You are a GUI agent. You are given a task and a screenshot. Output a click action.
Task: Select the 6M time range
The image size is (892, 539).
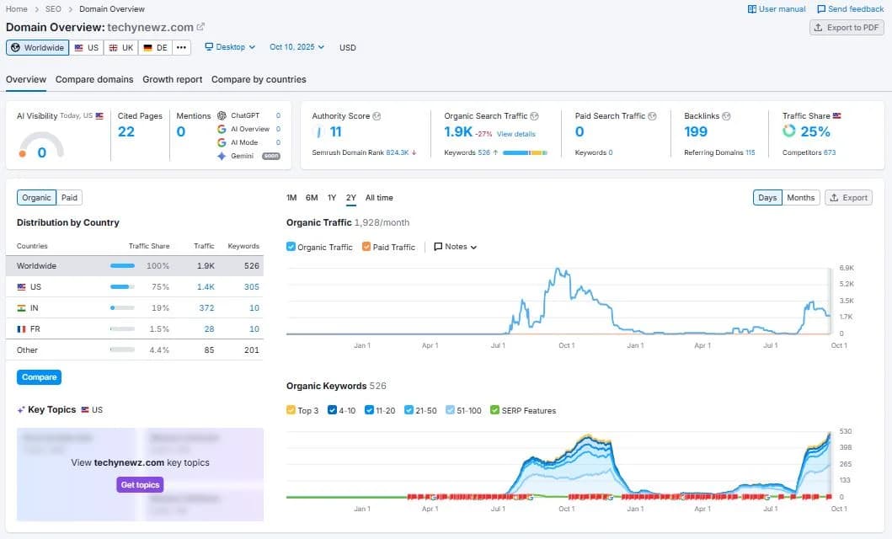[x=312, y=198]
